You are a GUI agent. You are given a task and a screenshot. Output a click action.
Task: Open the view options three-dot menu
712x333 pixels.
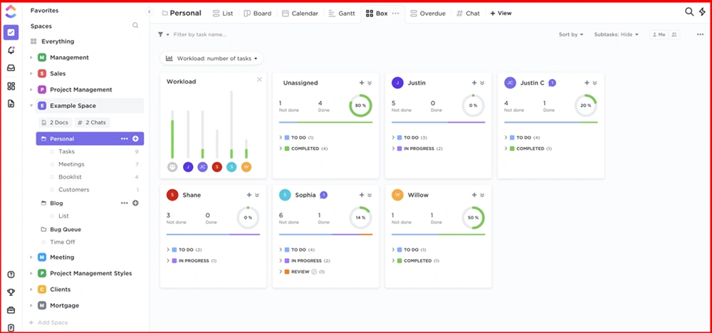tap(700, 34)
